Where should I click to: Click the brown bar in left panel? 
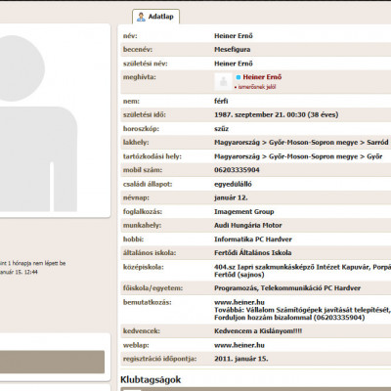click(52, 362)
